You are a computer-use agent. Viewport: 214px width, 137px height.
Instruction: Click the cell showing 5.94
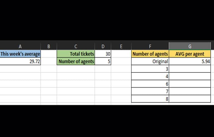[190, 61]
